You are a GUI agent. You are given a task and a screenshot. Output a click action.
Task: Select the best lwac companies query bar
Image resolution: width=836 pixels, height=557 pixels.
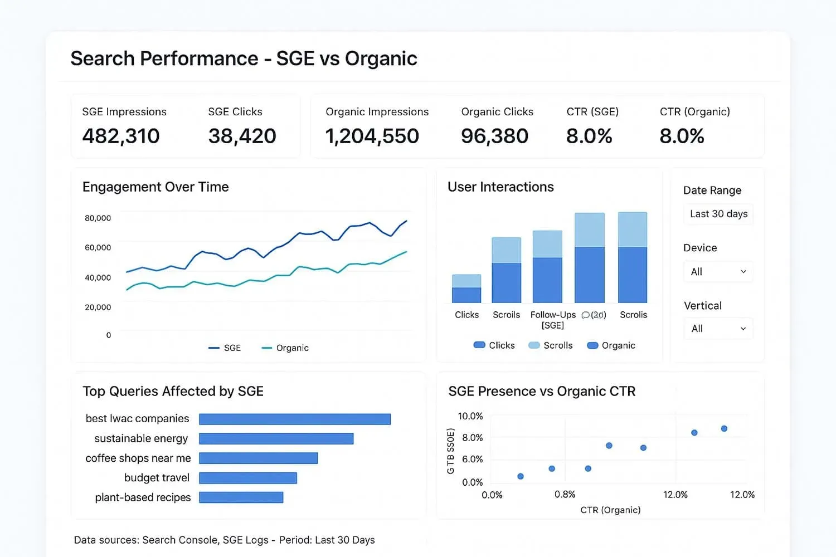[295, 418]
